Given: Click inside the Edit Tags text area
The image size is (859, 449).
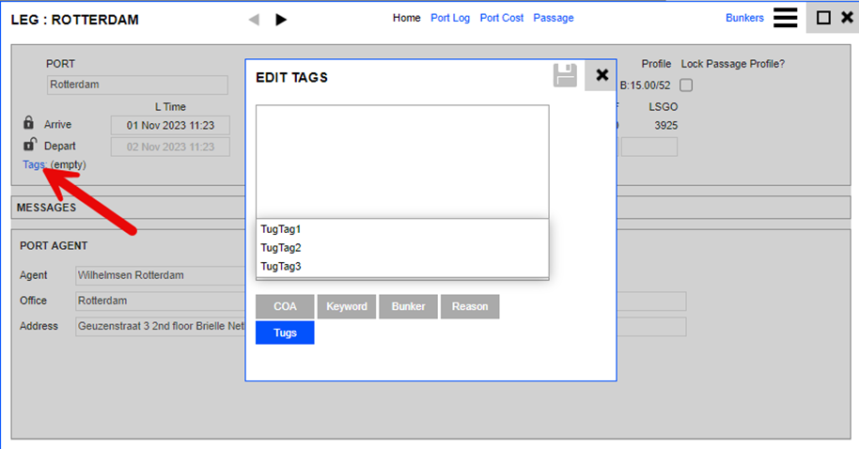Looking at the screenshot, I should click(402, 162).
